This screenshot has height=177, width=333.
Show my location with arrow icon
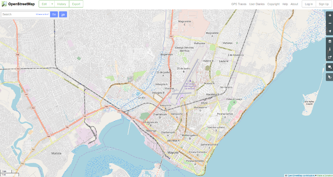tap(330, 31)
